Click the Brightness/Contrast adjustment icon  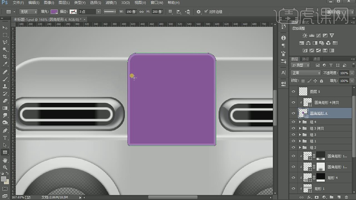pyautogui.click(x=305, y=36)
